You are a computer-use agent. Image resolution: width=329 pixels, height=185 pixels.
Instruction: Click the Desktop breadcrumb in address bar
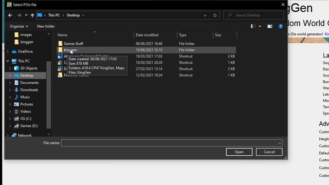(x=73, y=15)
